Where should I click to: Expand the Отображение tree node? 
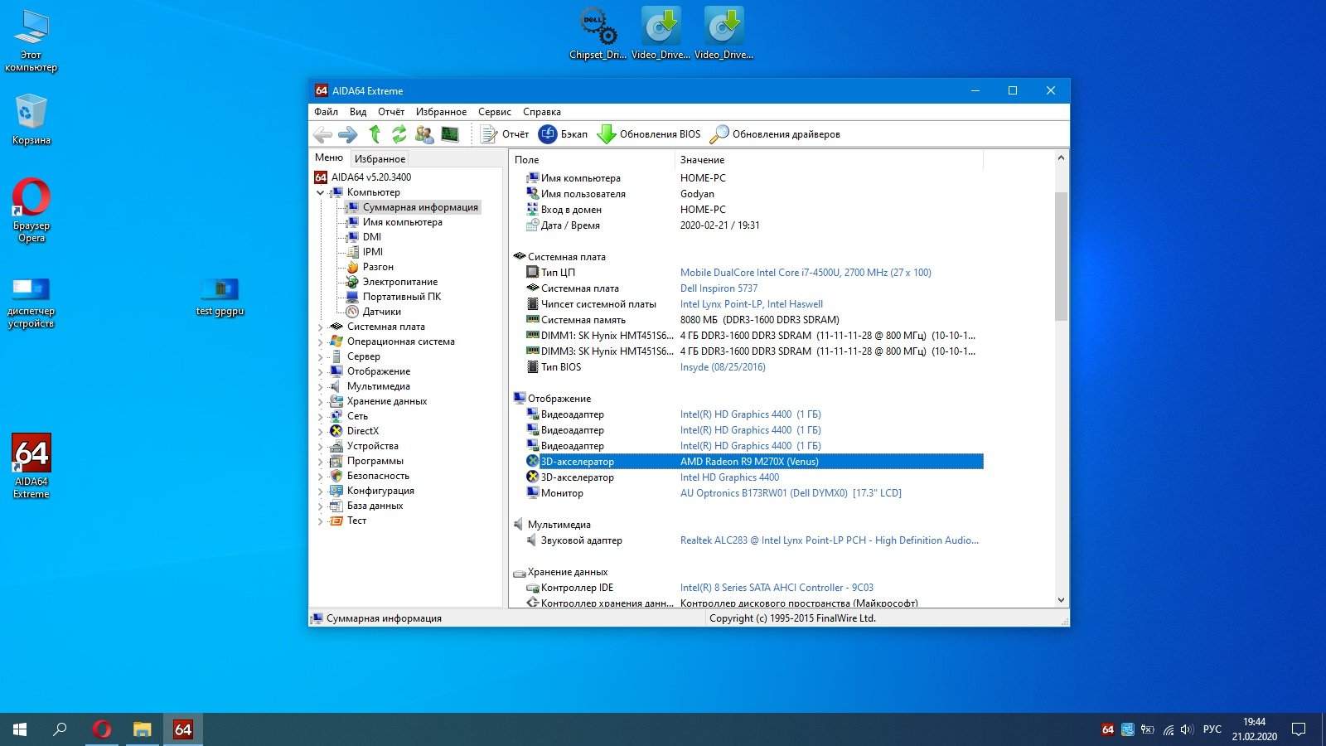click(x=321, y=371)
